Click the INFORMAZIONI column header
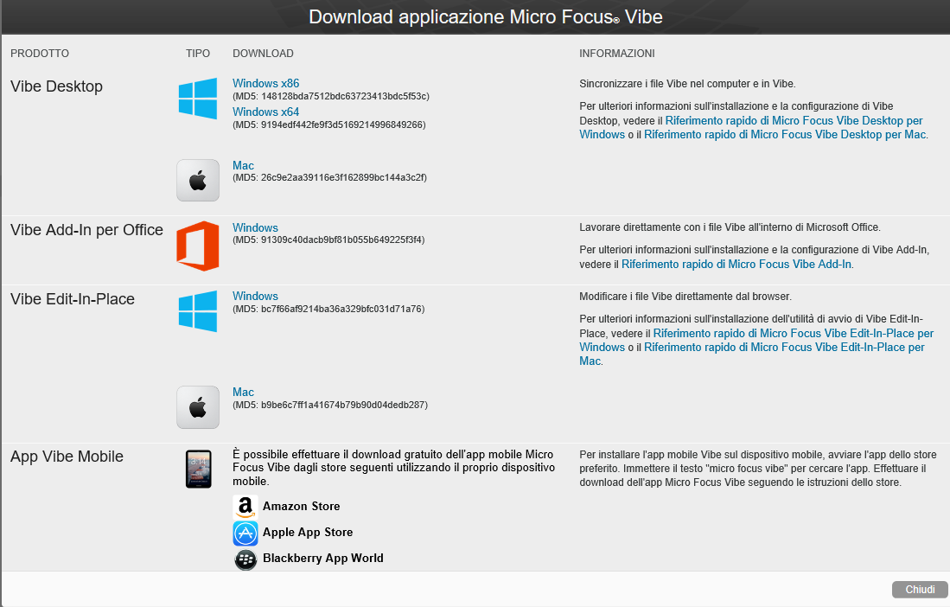Image resolution: width=950 pixels, height=607 pixels. (617, 54)
